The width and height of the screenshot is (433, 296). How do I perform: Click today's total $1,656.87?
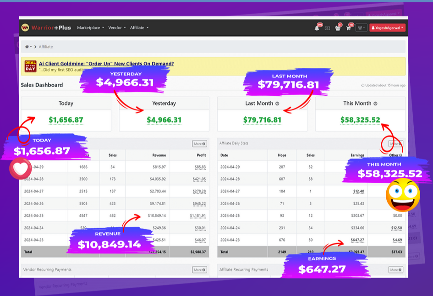66,120
